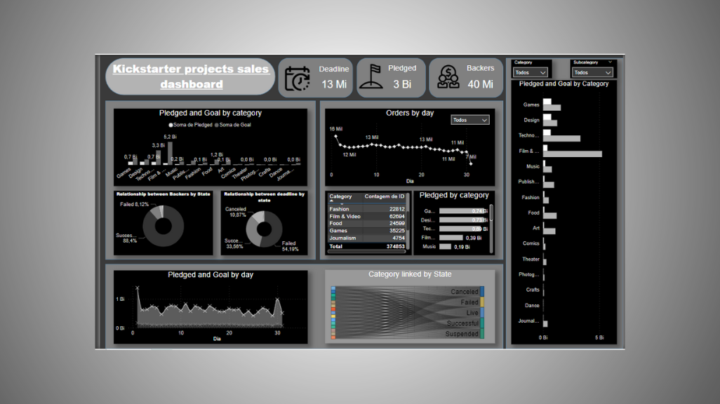Click the Pledged golf flag icon
The image size is (720, 404).
(371, 77)
